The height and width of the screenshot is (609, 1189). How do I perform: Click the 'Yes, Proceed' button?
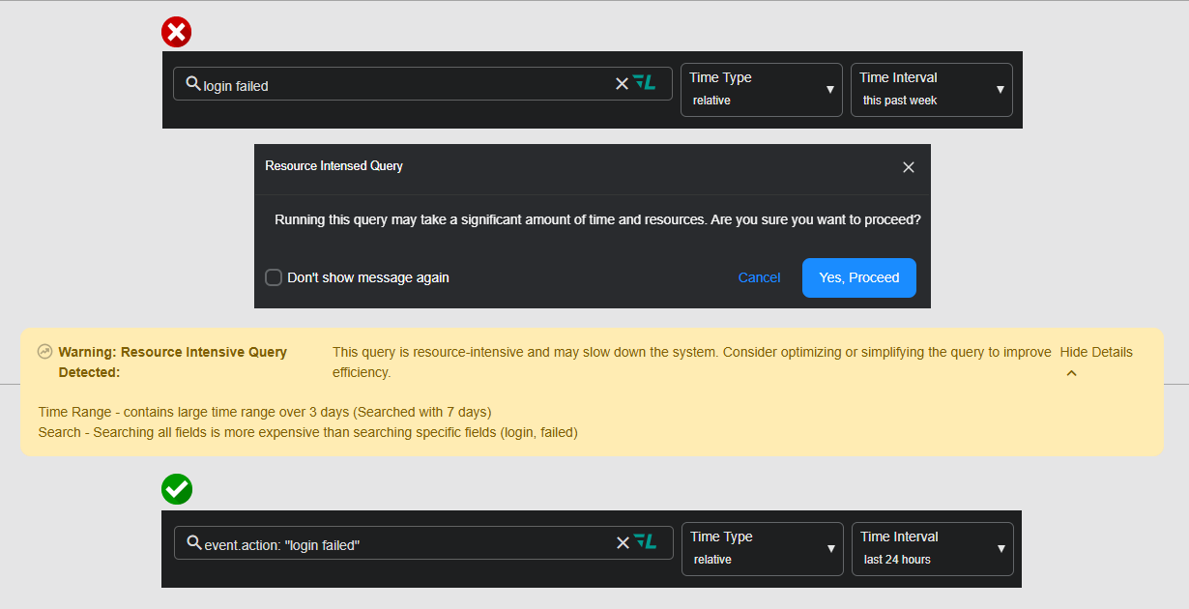click(x=858, y=277)
